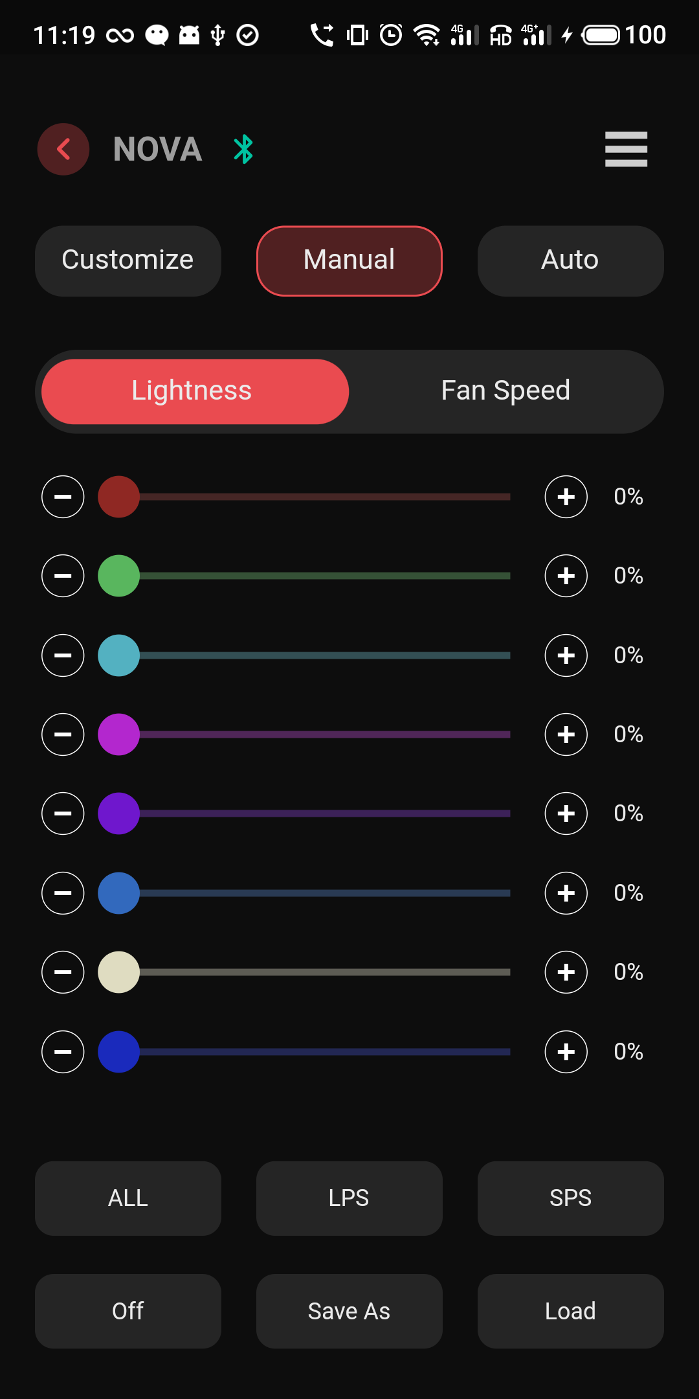Tap the red back arrow button
699x1399 pixels.
pyautogui.click(x=63, y=149)
